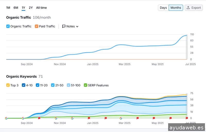Switch to the All time range
Viewport: 206px width, 132px height.
(x=41, y=8)
